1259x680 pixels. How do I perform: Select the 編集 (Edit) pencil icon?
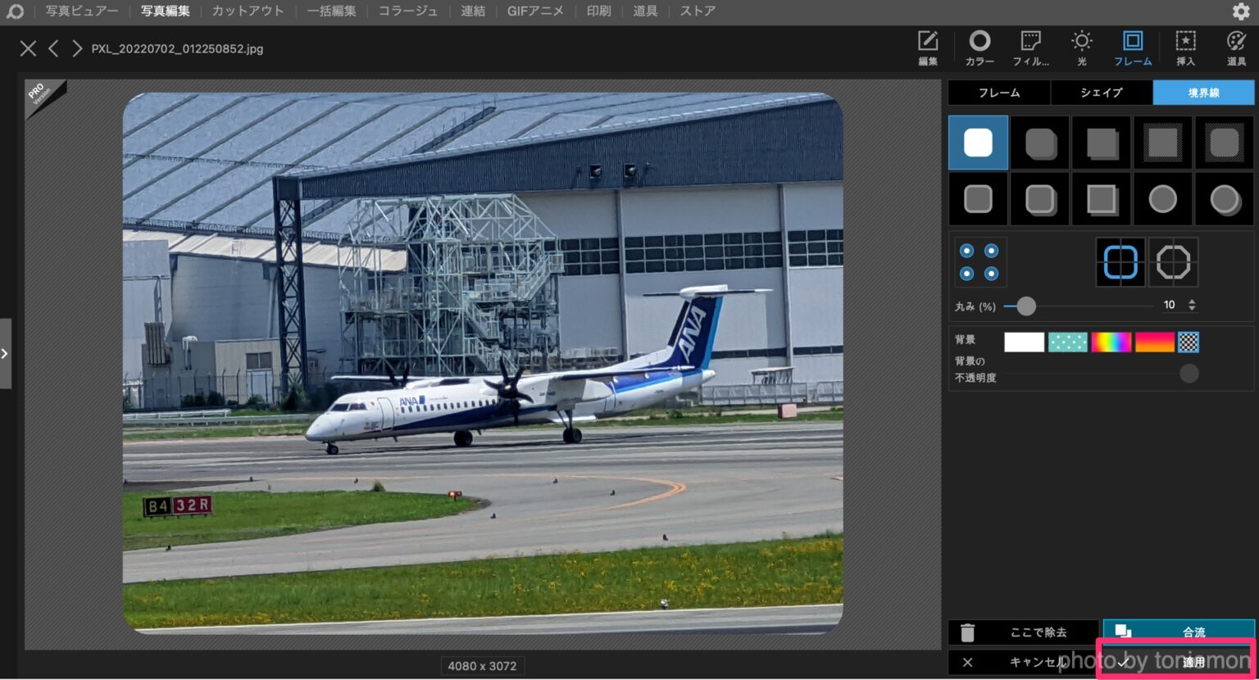pos(927,48)
